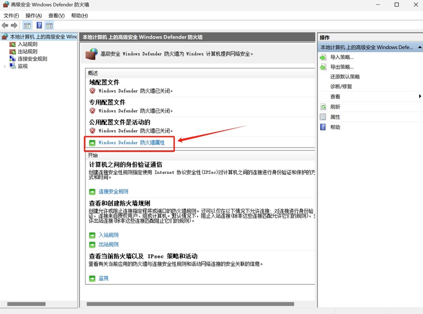Maximize the firewall window
This screenshot has height=314, width=423.
pyautogui.click(x=397, y=5)
